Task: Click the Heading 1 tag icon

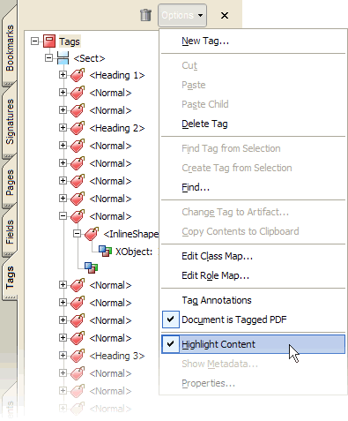Action: tap(78, 75)
